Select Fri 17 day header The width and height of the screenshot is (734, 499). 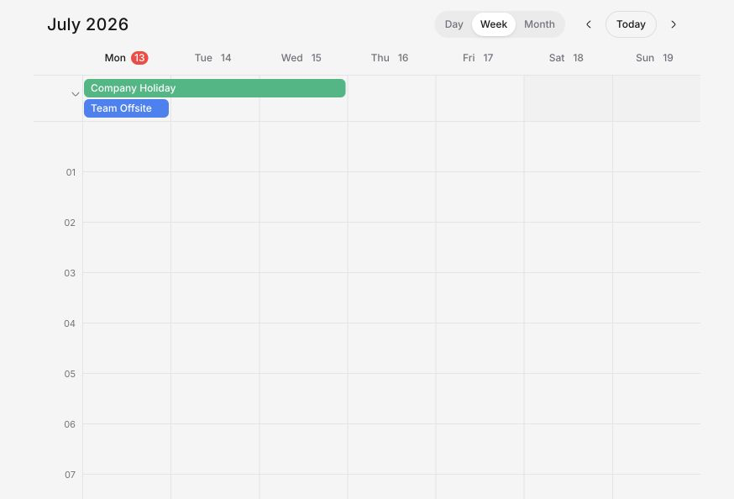click(x=478, y=58)
